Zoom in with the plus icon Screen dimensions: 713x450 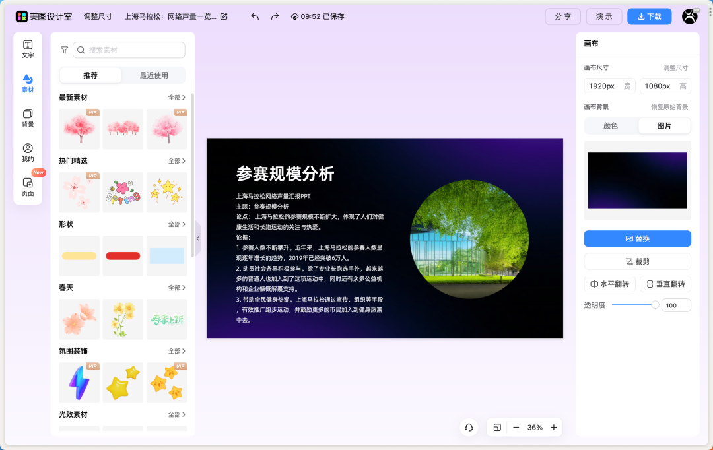(554, 428)
